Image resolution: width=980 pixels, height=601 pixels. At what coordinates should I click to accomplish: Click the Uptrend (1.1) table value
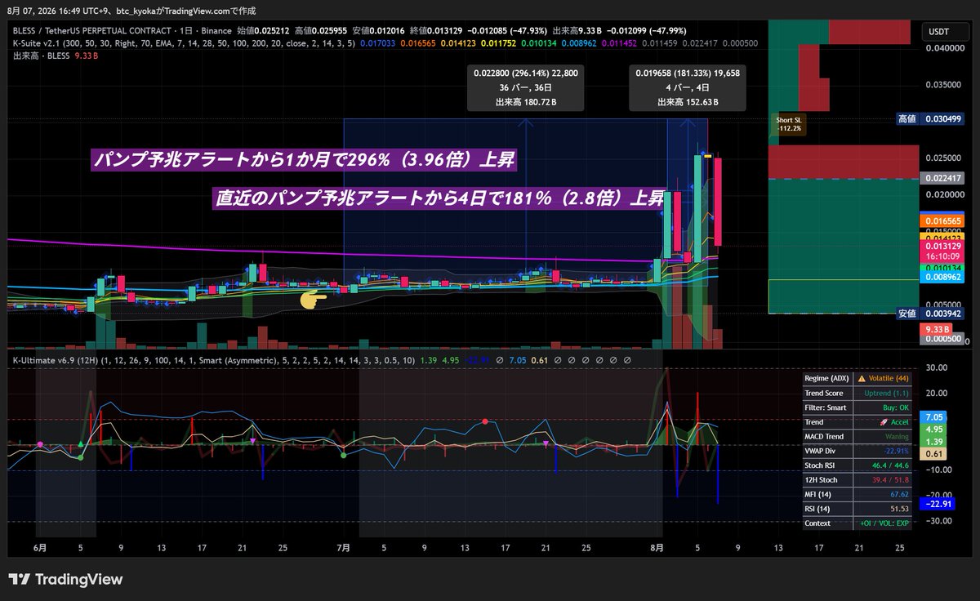click(x=887, y=393)
